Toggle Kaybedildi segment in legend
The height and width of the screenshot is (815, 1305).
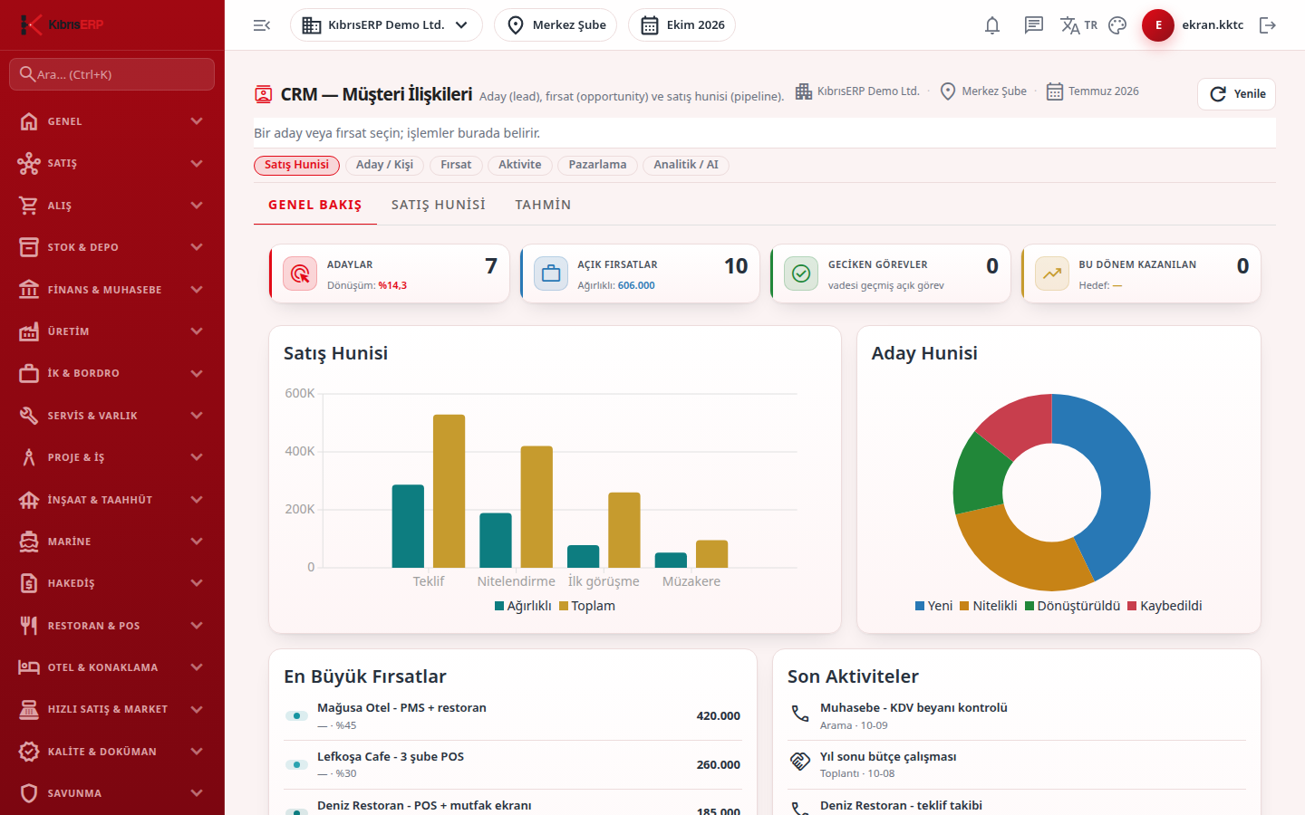[x=1165, y=606]
